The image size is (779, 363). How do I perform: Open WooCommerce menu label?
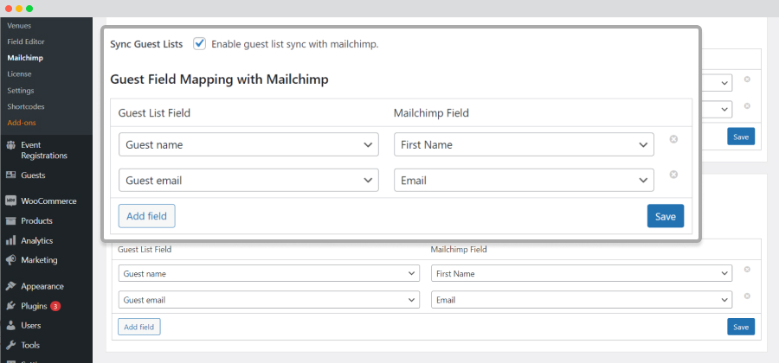pos(48,201)
